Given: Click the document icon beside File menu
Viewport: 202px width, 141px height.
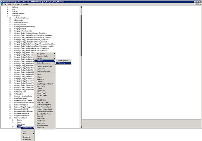Looking at the screenshot, I should pyautogui.click(x=2, y=4).
